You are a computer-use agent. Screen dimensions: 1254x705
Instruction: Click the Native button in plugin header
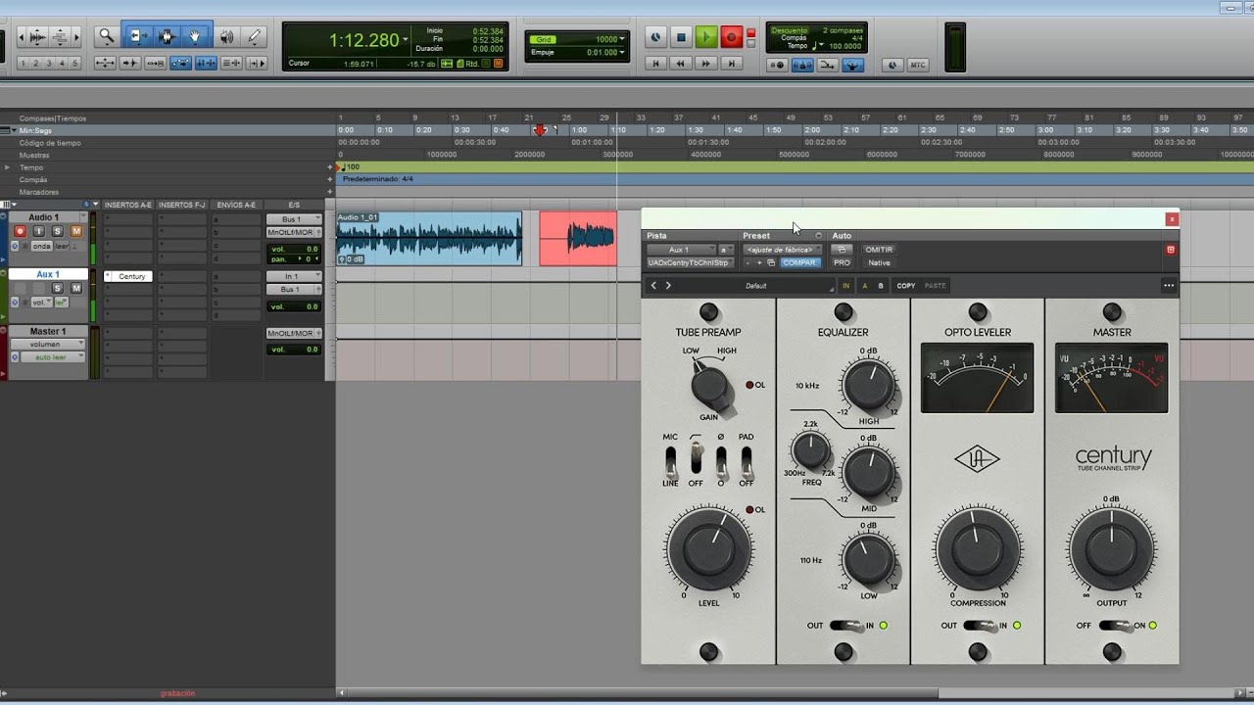coord(879,262)
